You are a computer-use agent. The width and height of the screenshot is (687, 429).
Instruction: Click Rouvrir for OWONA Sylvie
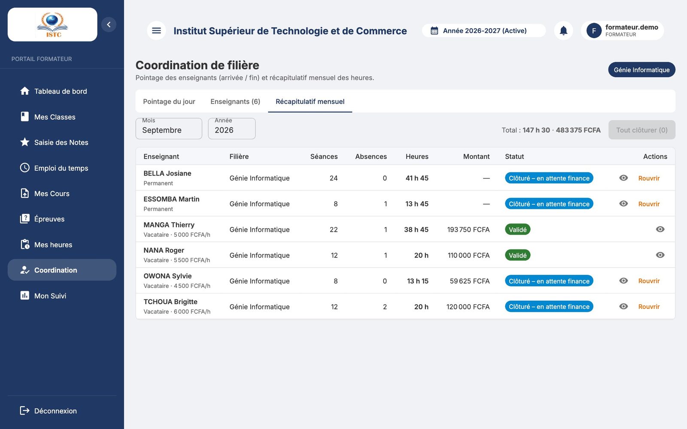[649, 281]
